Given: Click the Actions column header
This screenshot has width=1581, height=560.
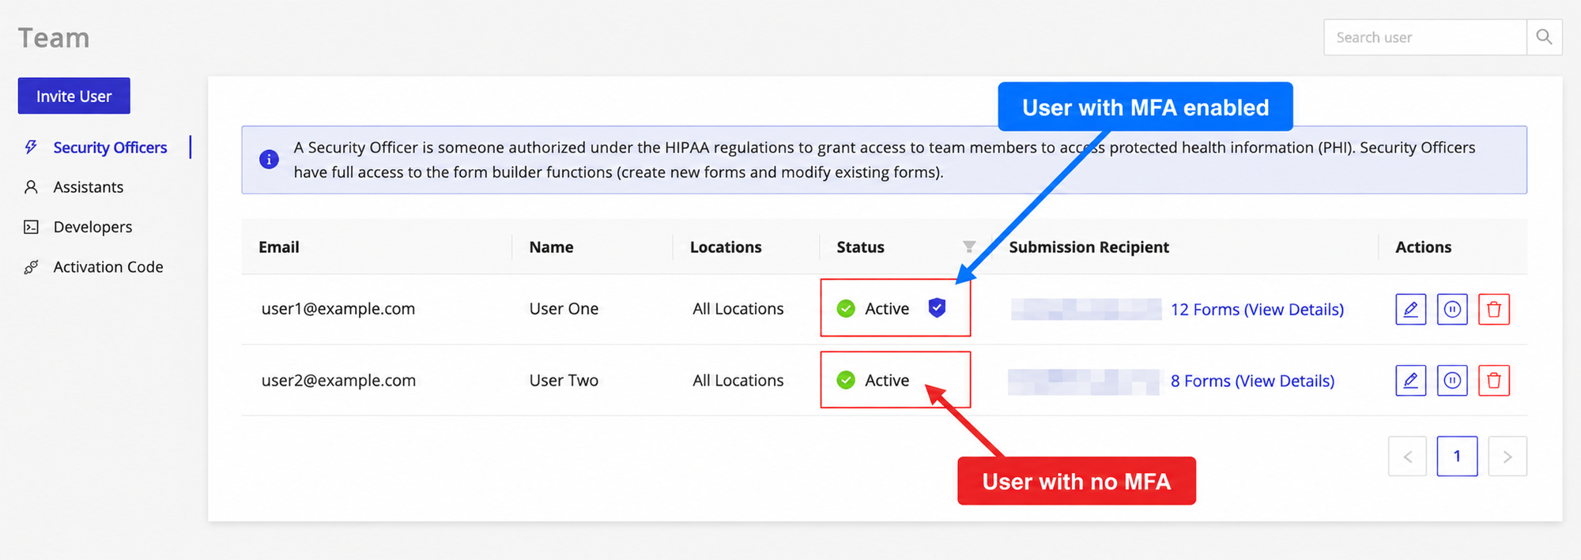Looking at the screenshot, I should [1423, 246].
